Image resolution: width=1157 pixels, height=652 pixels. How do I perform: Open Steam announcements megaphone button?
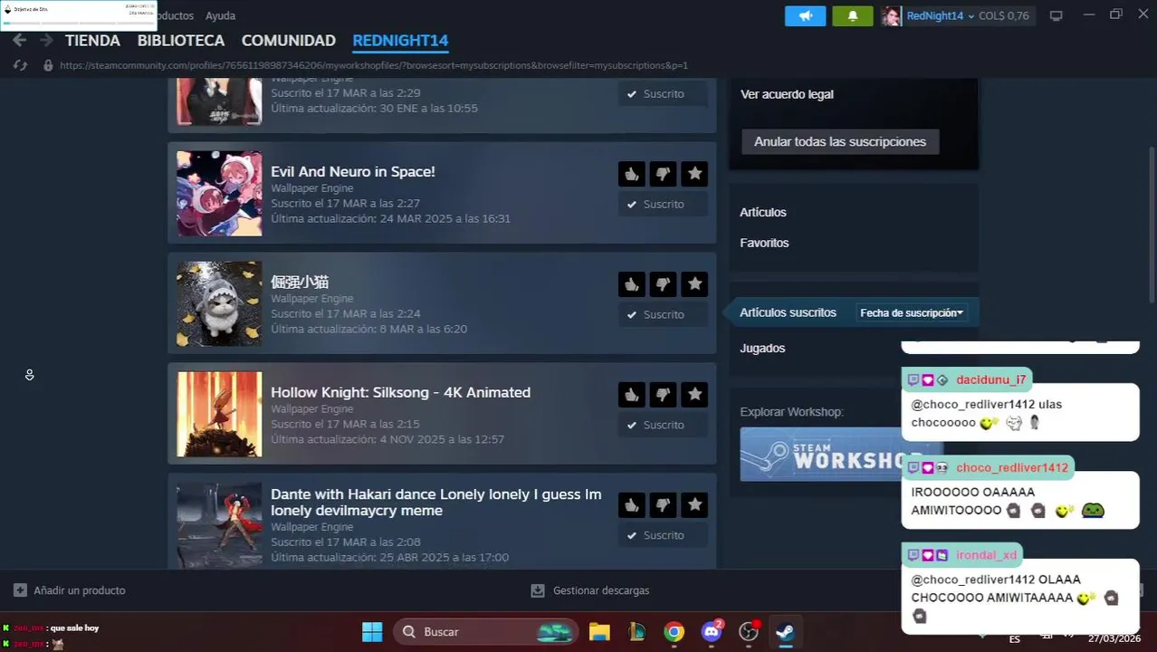tap(805, 15)
